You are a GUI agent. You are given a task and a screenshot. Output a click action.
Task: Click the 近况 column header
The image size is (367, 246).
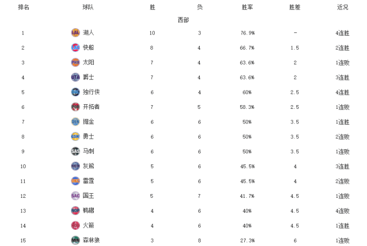(342, 7)
